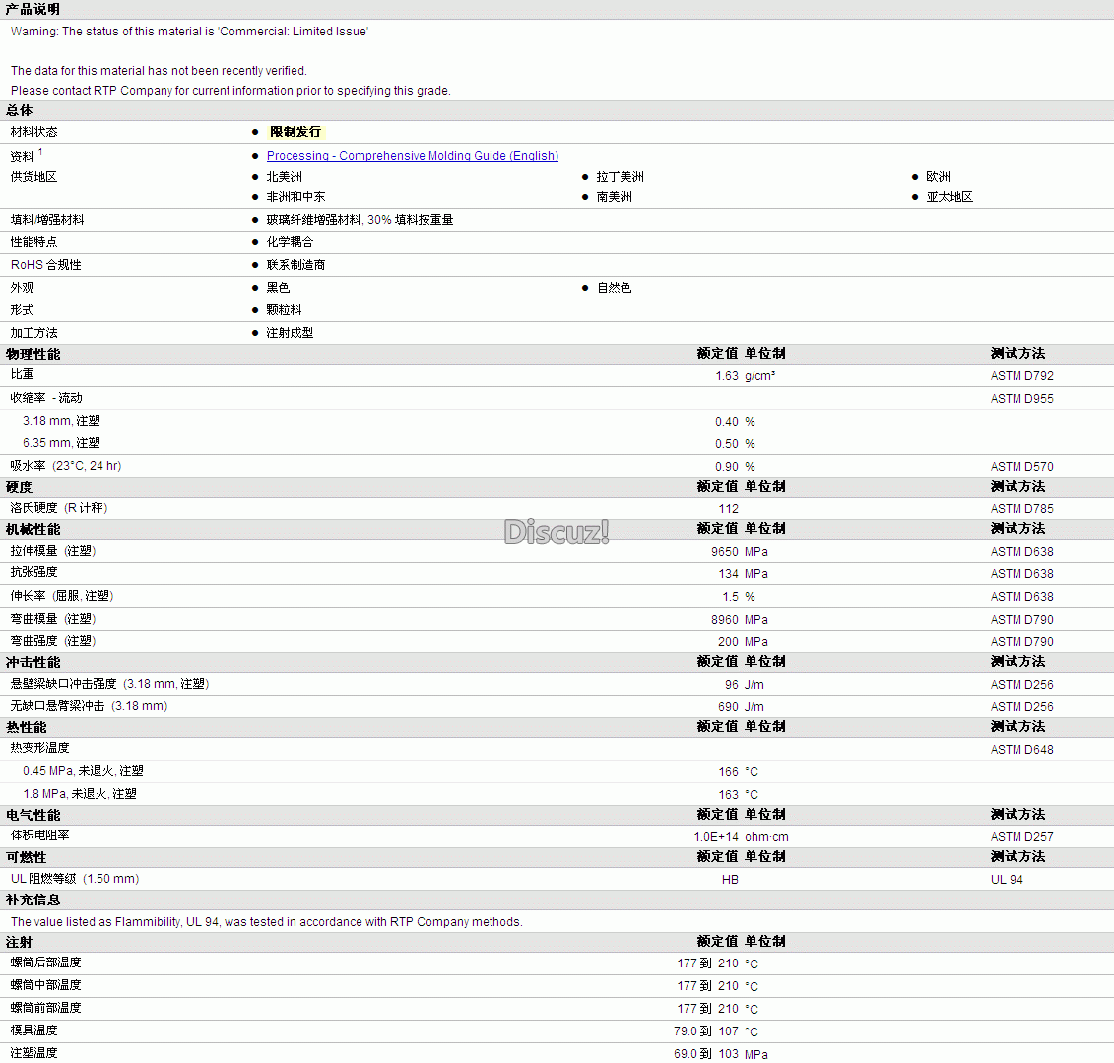Click the '螺筒后部温度' row label
This screenshot has height=1063, width=1114.
(x=45, y=963)
